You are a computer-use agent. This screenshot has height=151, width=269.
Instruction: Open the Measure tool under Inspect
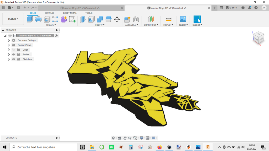(x=168, y=19)
